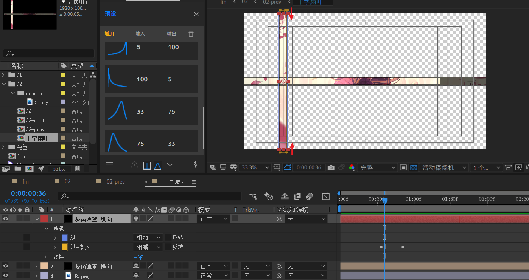Toggle lock for the 纵 mask
The width and height of the screenshot is (529, 280).
click(x=27, y=238)
